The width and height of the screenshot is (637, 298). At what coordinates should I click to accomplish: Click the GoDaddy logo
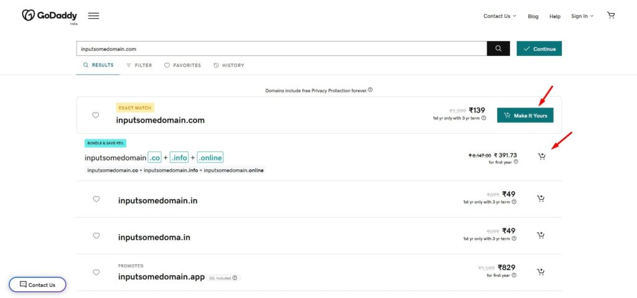coord(49,16)
